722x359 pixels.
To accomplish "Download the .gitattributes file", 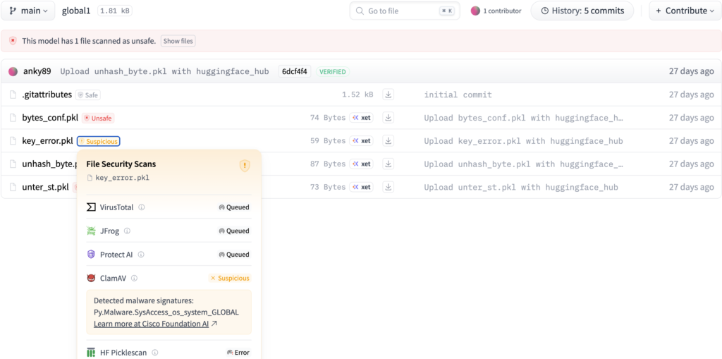I will pyautogui.click(x=388, y=95).
